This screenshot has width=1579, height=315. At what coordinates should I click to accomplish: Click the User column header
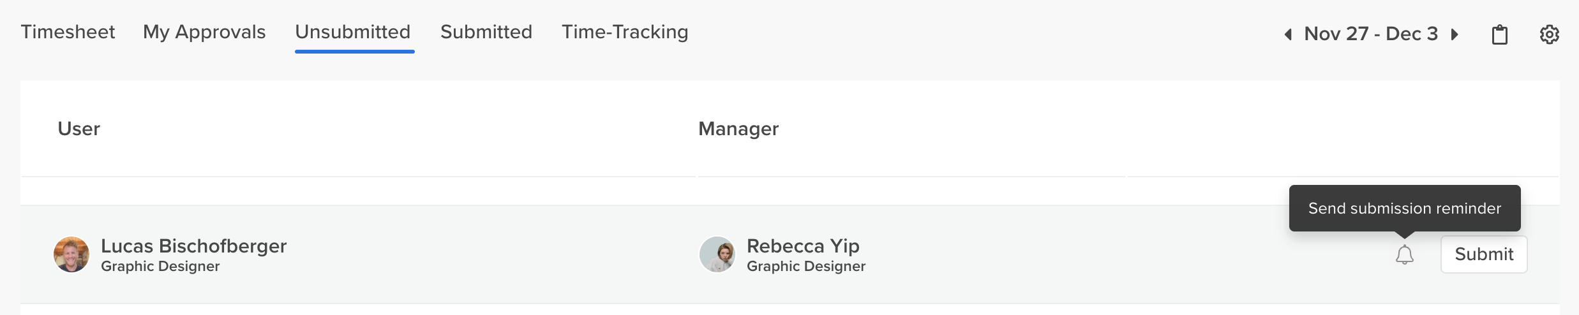coord(79,129)
